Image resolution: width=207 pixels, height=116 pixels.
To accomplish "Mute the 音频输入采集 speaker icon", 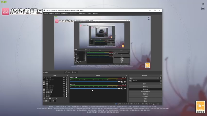I will tap(122, 82).
